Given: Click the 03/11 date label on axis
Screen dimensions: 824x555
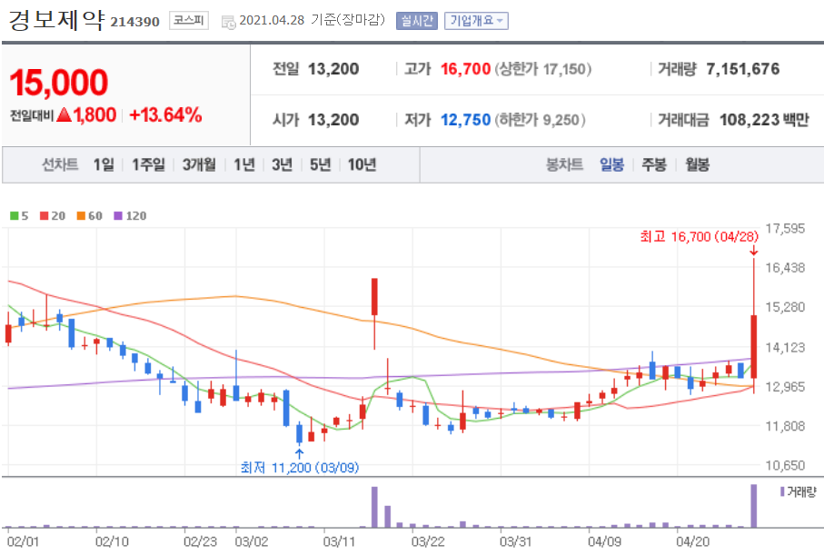Looking at the screenshot, I should (340, 540).
